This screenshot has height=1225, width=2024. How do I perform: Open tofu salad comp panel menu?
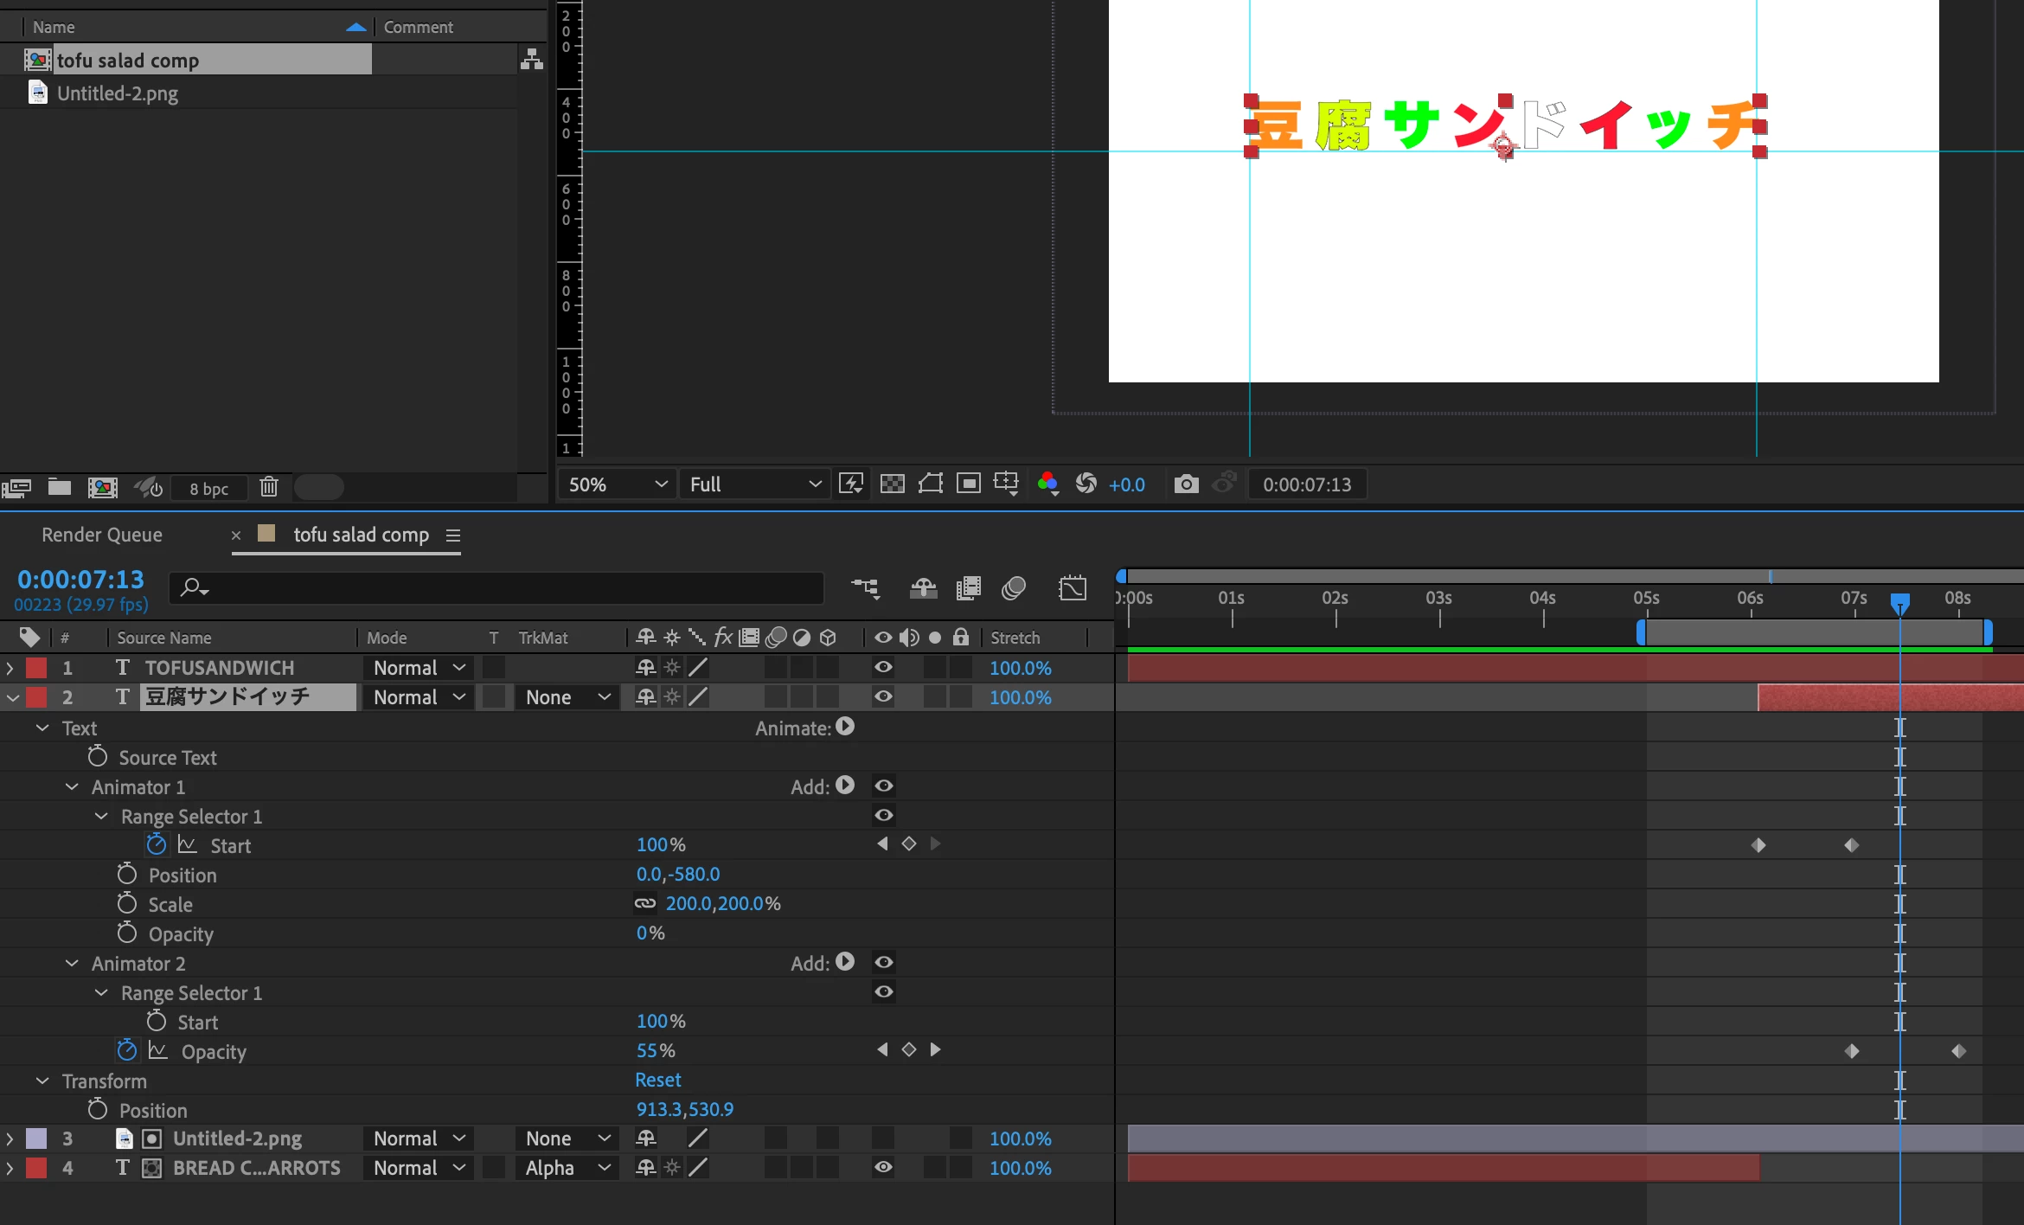tap(453, 535)
